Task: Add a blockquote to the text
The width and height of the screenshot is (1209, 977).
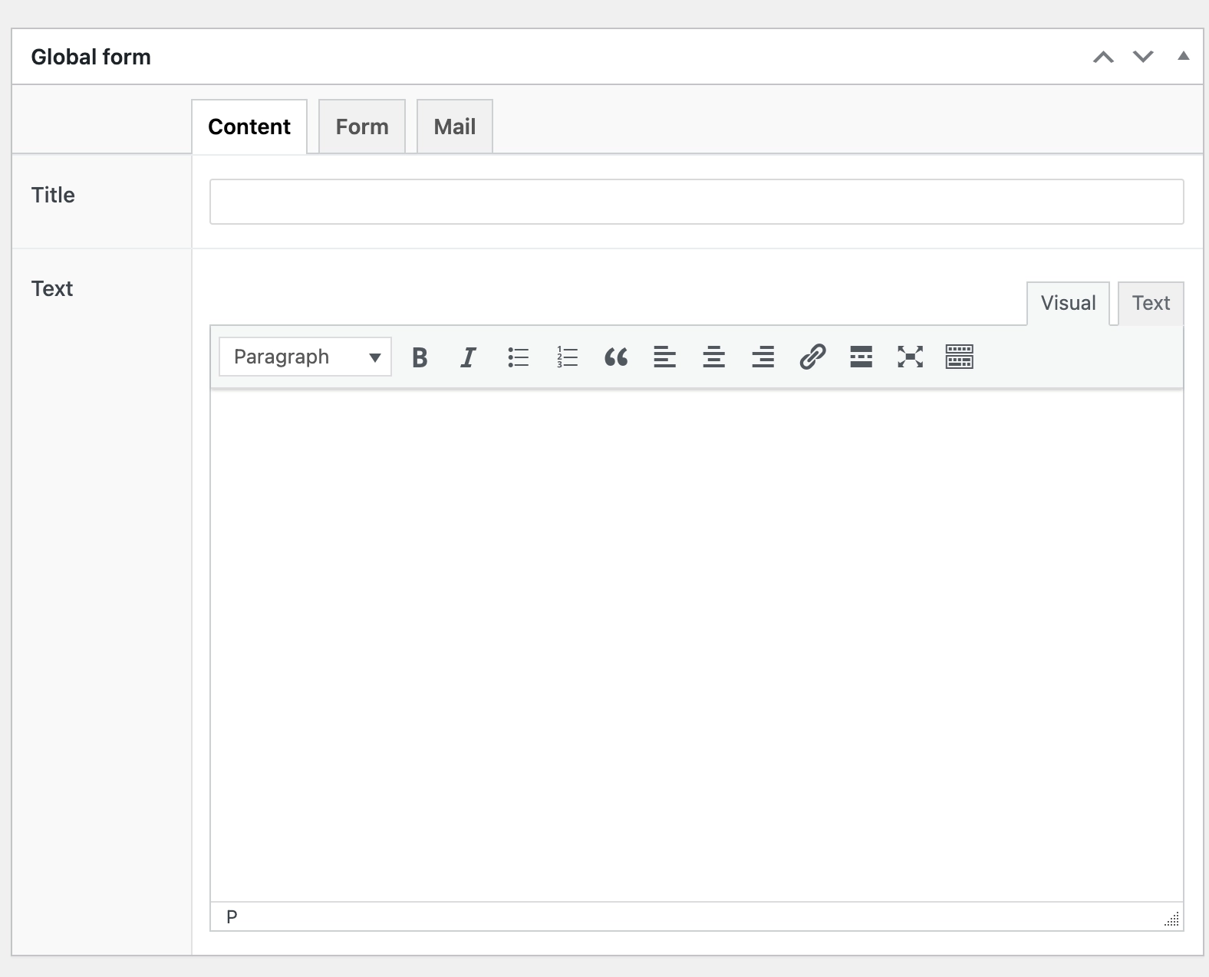Action: pos(616,357)
